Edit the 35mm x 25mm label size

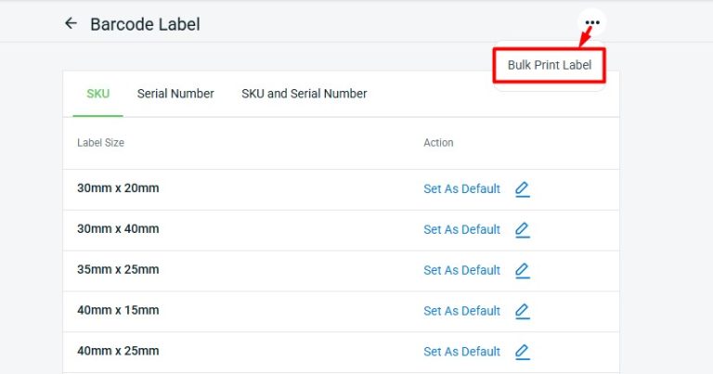point(522,270)
